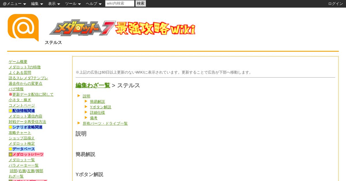Open the 左腕 parts link
The image size is (346, 181).
31,171
